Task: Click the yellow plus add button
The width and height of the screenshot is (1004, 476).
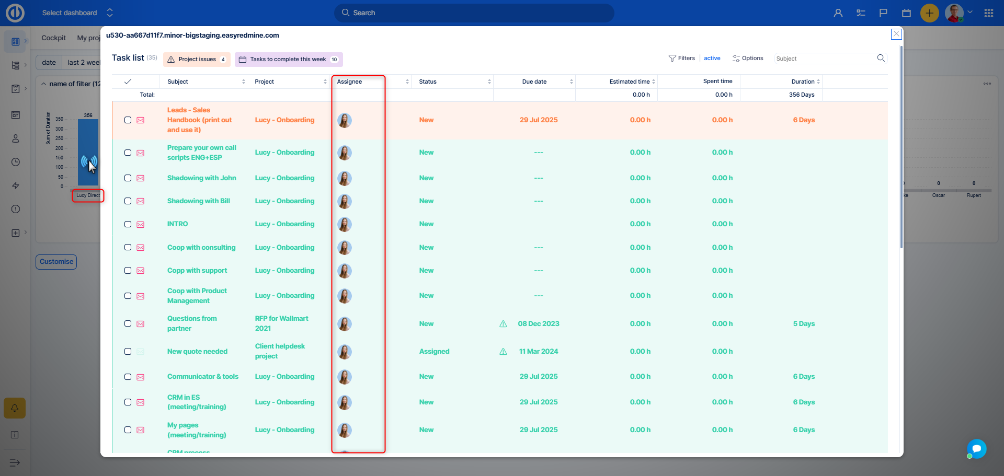Action: click(x=929, y=13)
